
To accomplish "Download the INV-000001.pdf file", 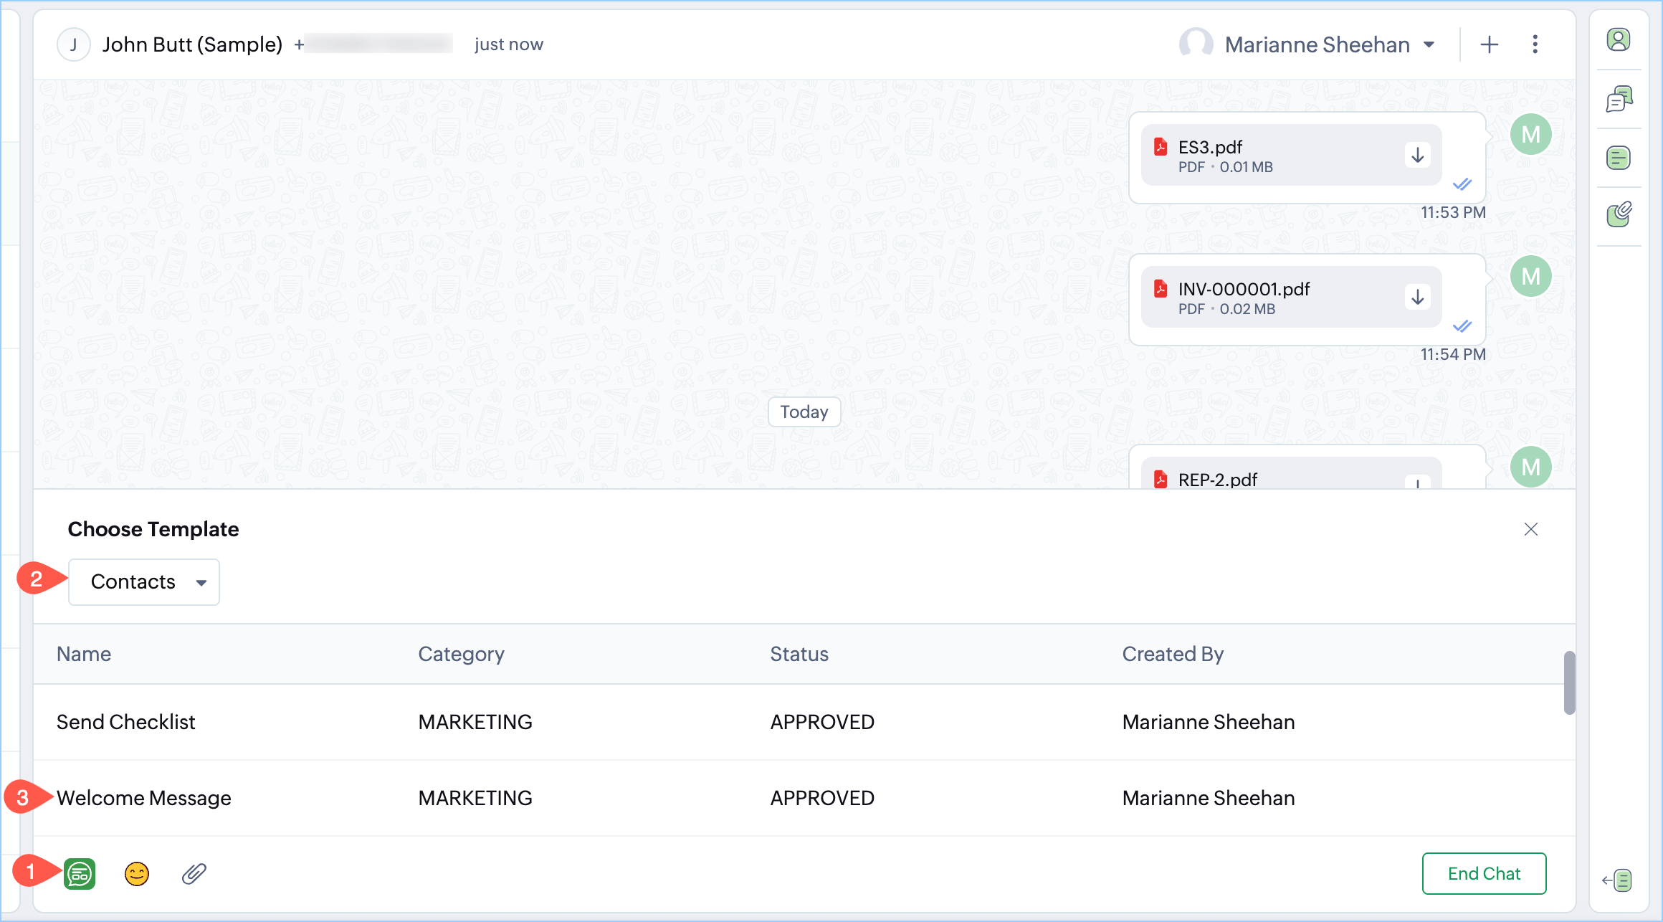I will [1417, 298].
